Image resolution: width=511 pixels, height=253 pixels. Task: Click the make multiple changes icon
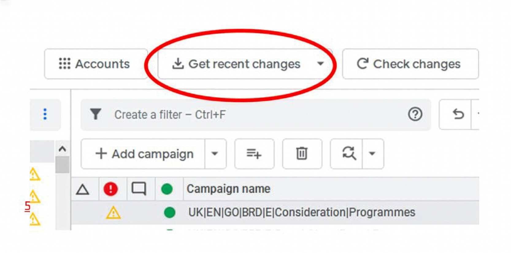coord(254,154)
